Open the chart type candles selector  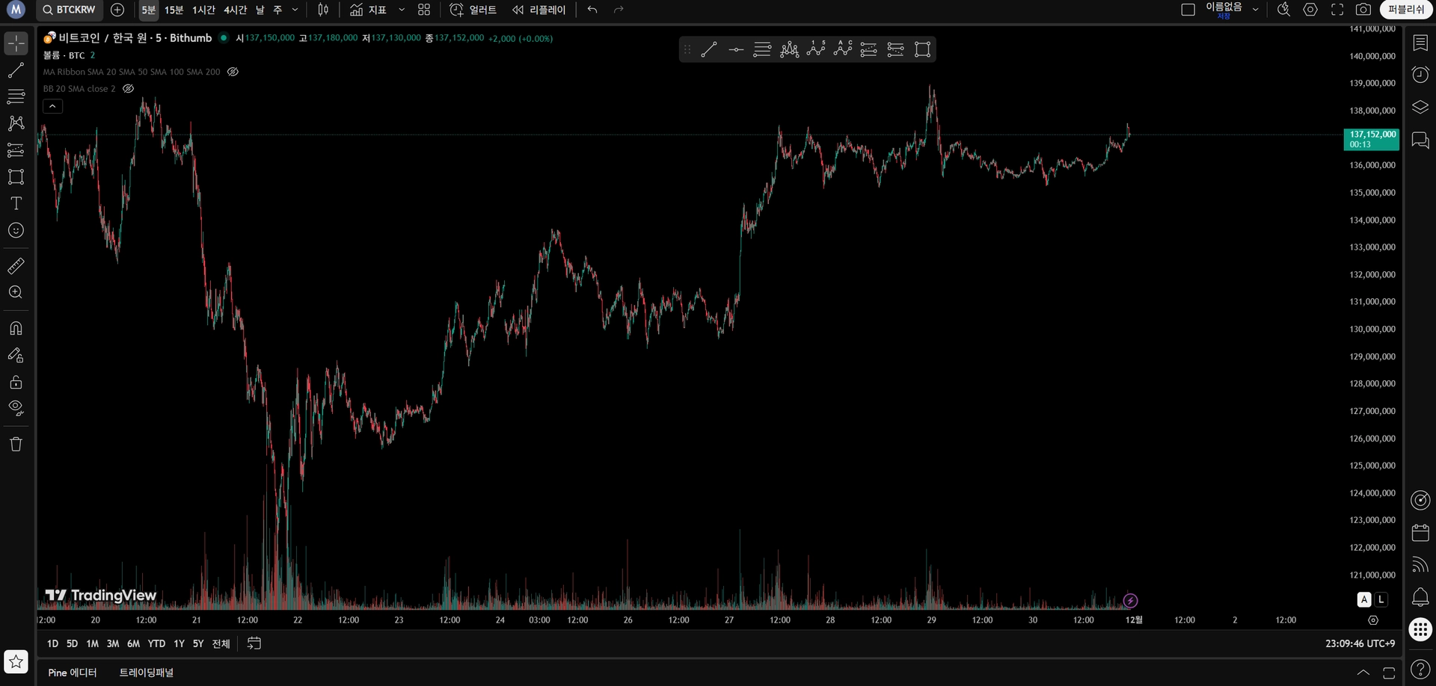point(323,10)
